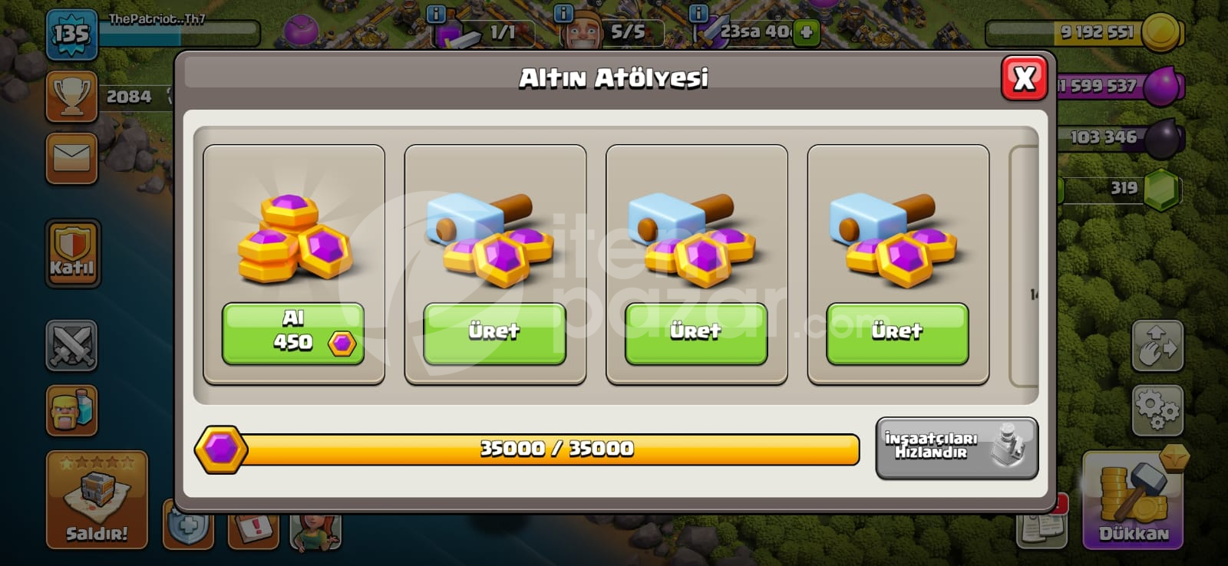Tap the Saldır! attack button
The height and width of the screenshot is (566, 1228).
(x=97, y=499)
